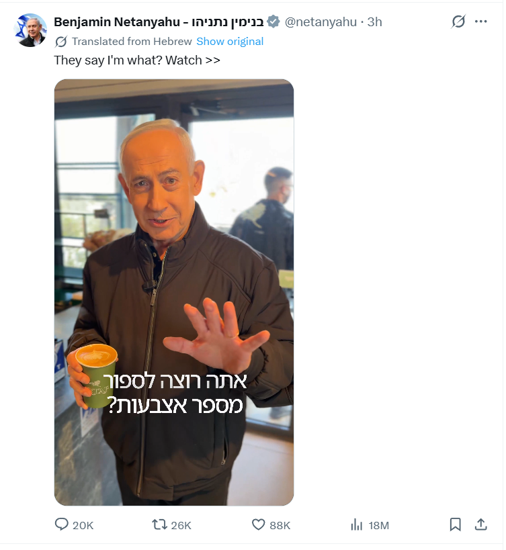Like the post with heart icon
Screen dimensions: 506x550
(259, 524)
